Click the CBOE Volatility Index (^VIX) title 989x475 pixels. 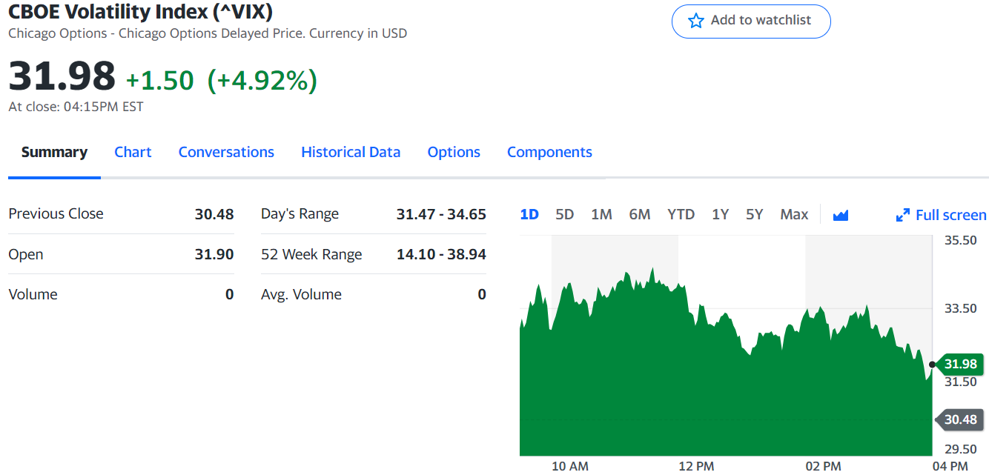tap(141, 11)
